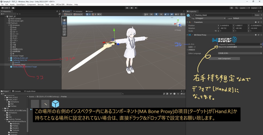The height and width of the screenshot is (135, 263).
Task: Click the Hierarchy search field
Action: pos(37,14)
